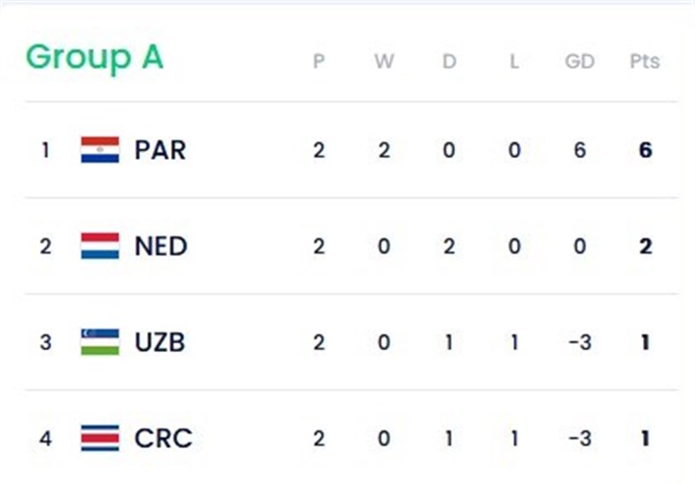
Task: Click Paraguay's 6 points value
Action: (645, 150)
